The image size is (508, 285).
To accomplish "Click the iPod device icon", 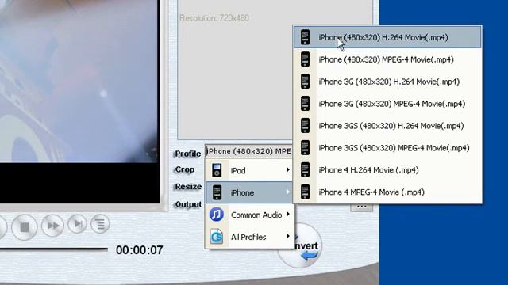I will coord(217,170).
